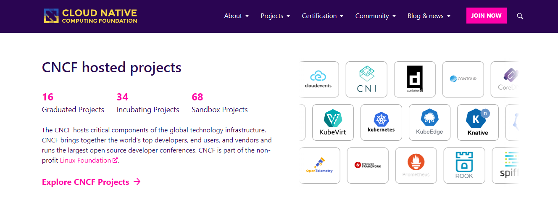
Task: Click the 68 Sandbox Projects count
Action: tap(197, 97)
